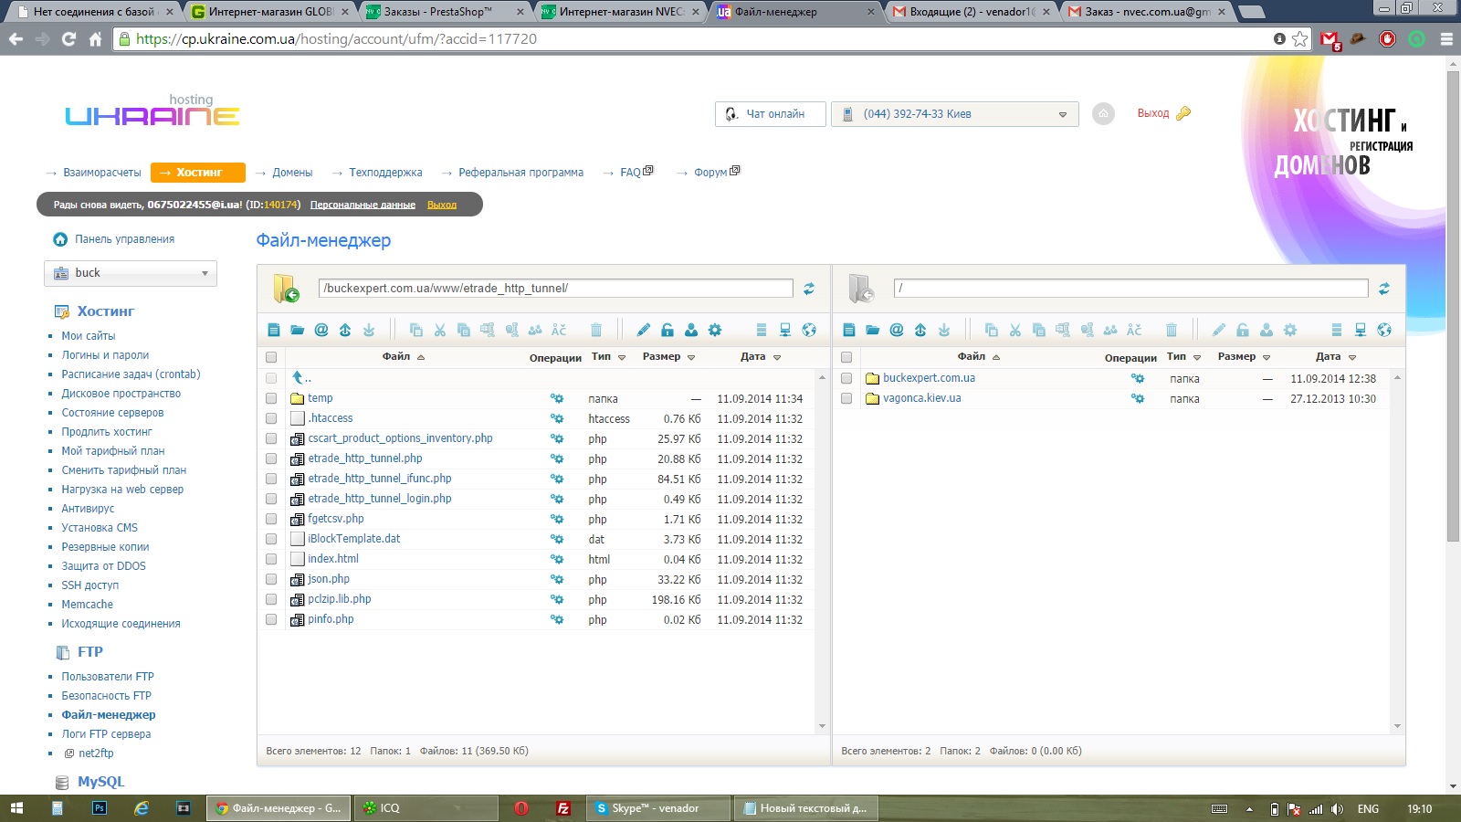1461x822 pixels.
Task: Sort left panel by Тип column
Action: pyautogui.click(x=608, y=357)
